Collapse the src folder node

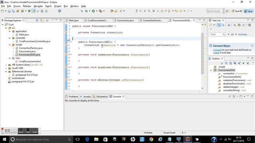click(6, 28)
